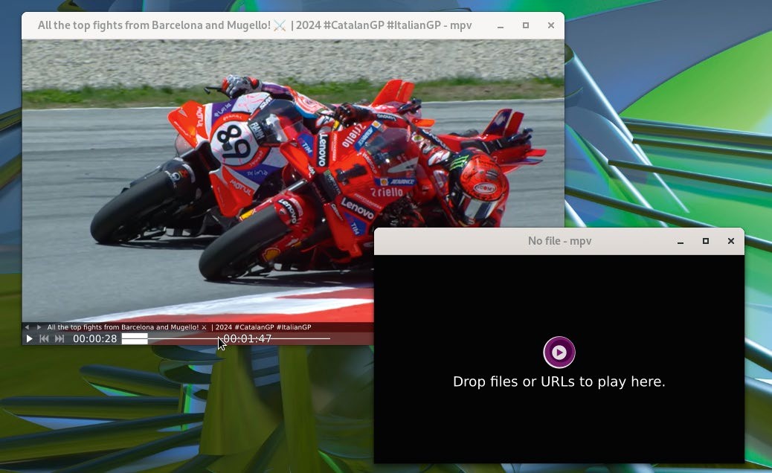Go to next playlist item arrow

[x=39, y=326]
